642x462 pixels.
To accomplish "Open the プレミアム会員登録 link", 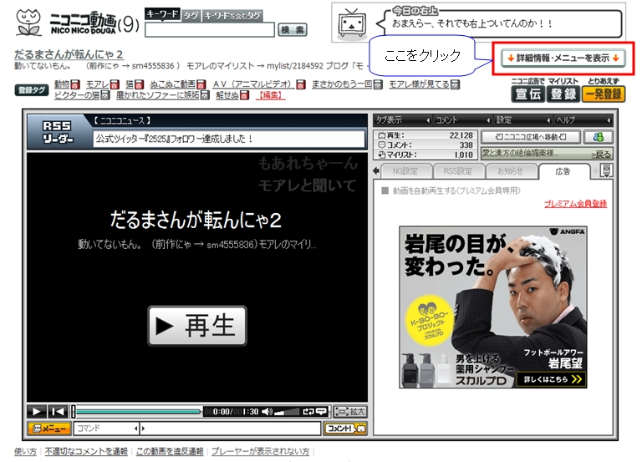I will coord(575,204).
